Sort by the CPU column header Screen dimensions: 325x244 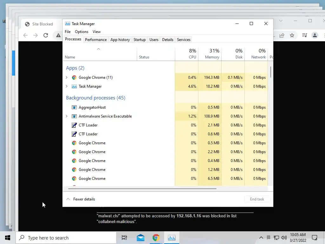[187, 54]
